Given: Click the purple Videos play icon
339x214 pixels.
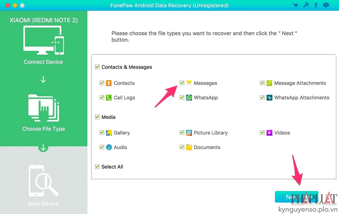Looking at the screenshot, I should tap(269, 133).
